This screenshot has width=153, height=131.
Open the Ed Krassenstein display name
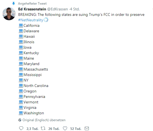pos(32,9)
